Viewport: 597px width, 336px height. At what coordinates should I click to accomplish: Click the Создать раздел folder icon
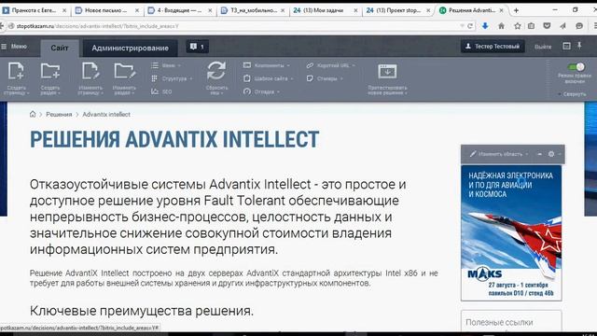tap(50, 71)
